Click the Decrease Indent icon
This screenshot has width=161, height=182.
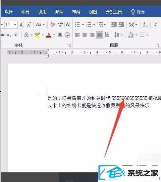tap(114, 25)
